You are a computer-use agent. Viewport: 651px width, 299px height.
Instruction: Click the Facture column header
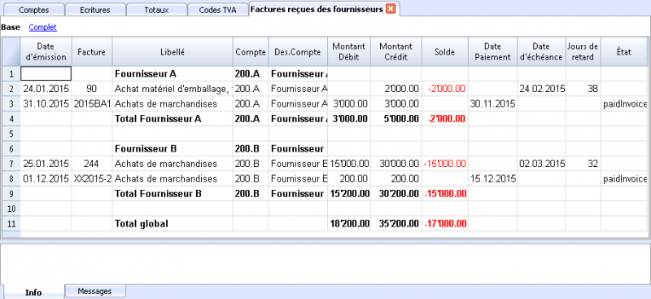pos(92,51)
